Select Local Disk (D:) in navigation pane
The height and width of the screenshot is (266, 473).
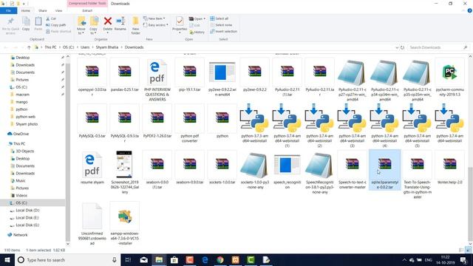[x=24, y=210]
